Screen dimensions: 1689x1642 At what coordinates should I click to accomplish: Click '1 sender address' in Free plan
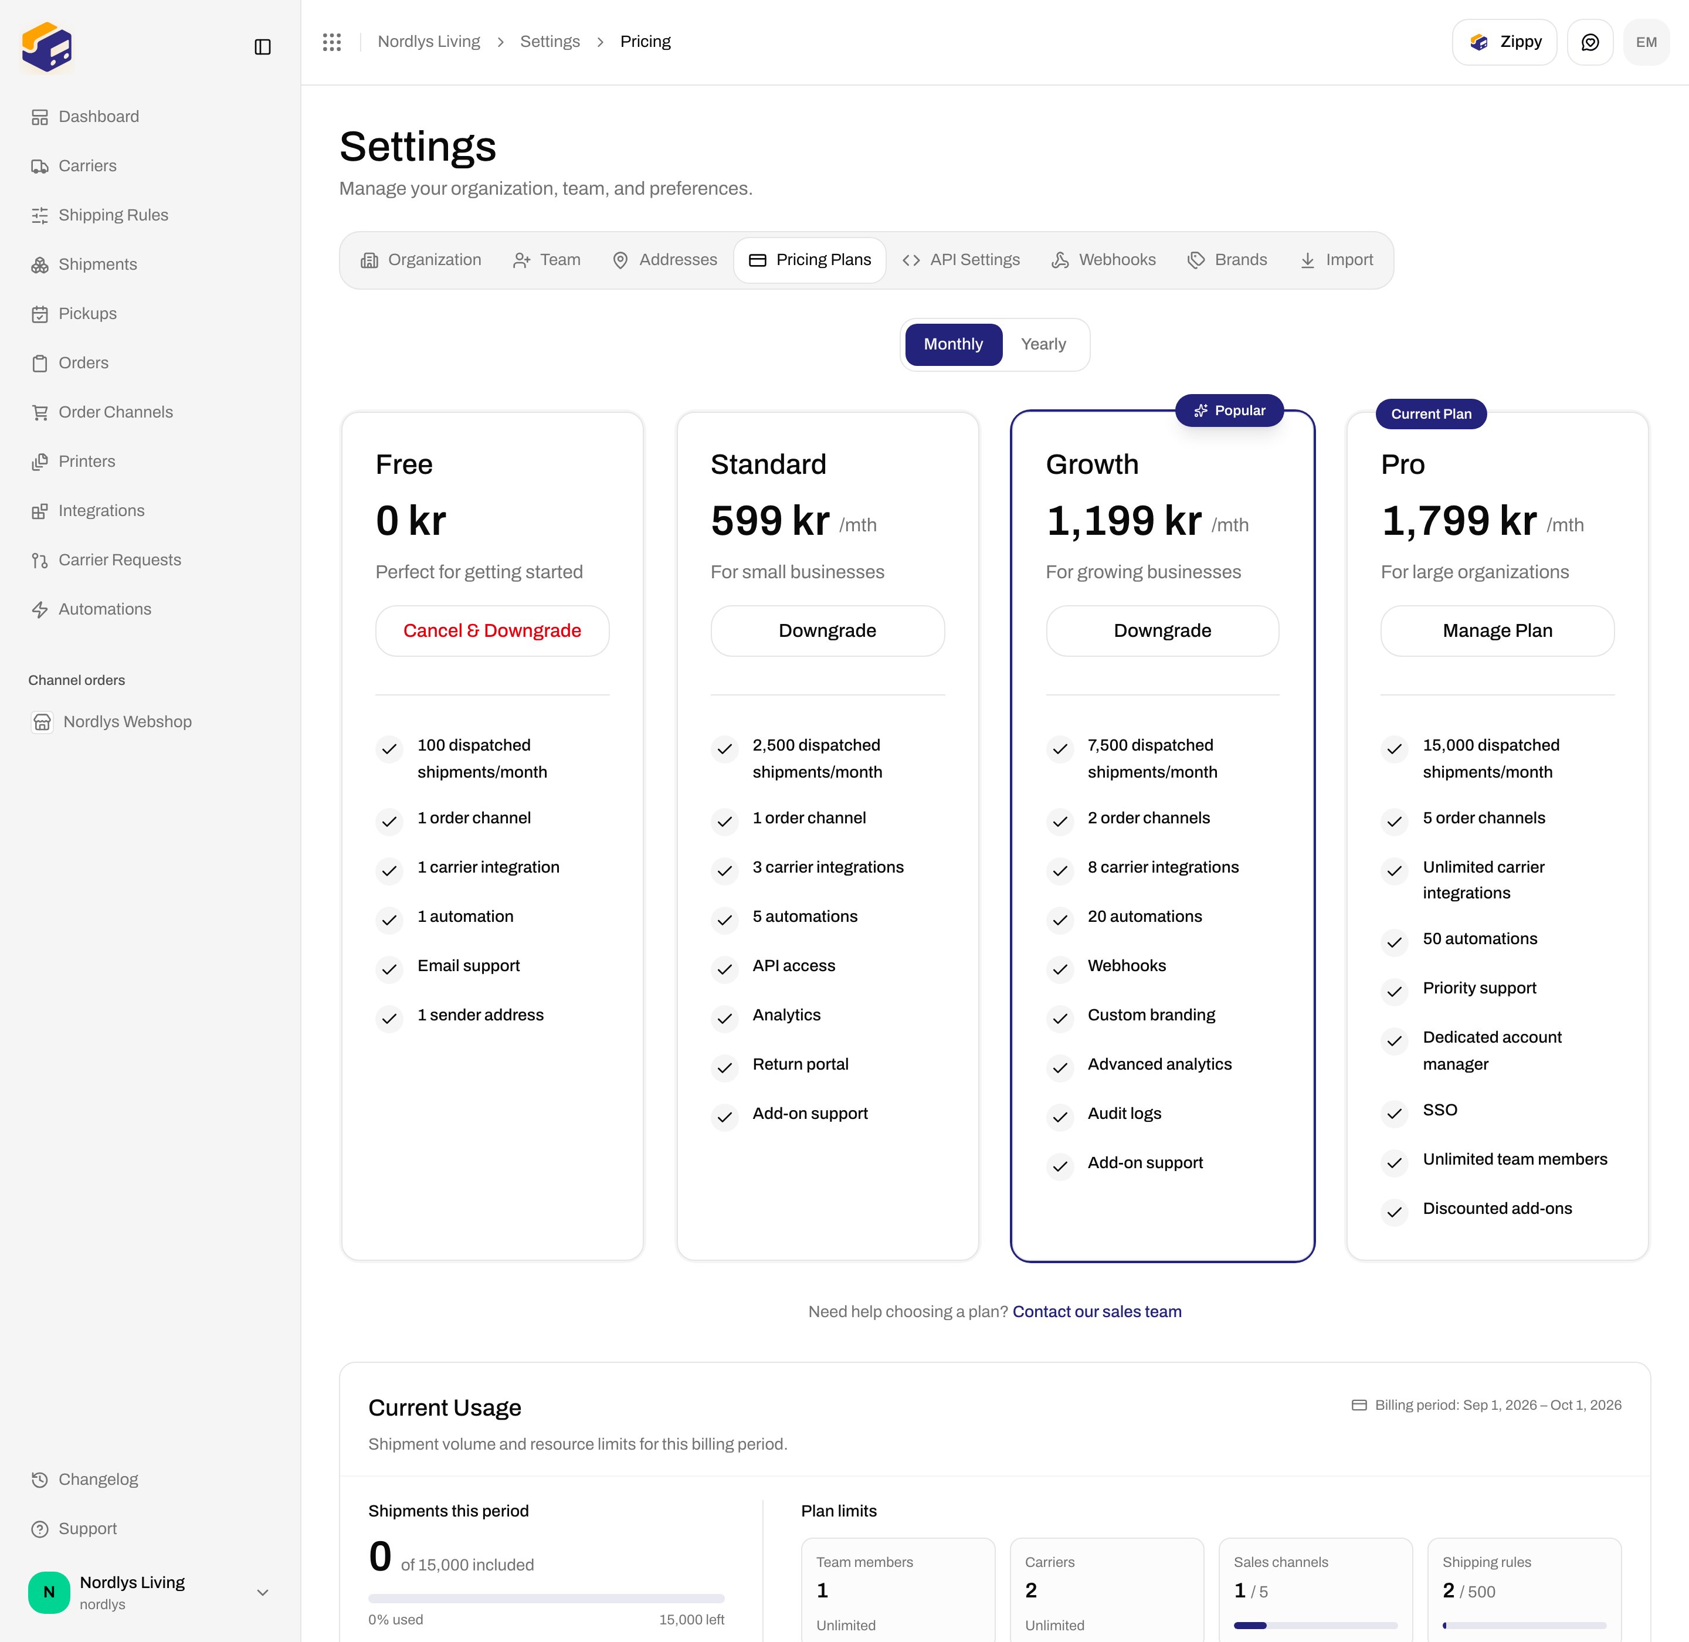click(480, 1015)
